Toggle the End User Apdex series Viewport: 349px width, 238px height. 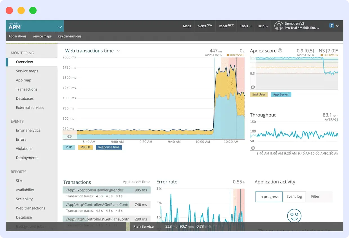click(258, 94)
